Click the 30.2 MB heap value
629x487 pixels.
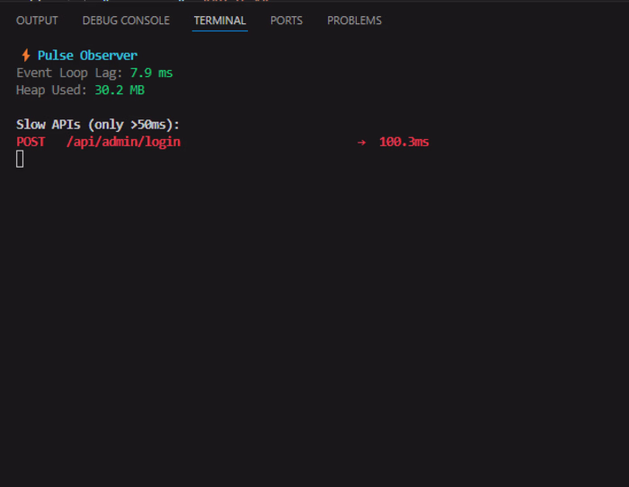pos(120,90)
